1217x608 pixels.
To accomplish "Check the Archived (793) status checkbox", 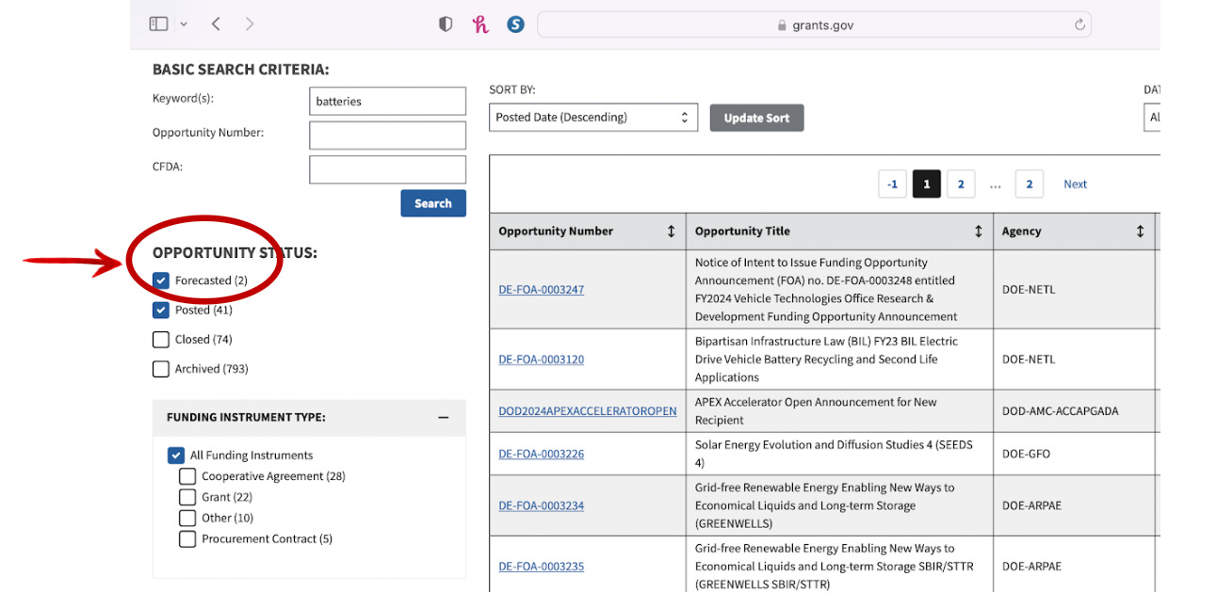I will click(161, 369).
